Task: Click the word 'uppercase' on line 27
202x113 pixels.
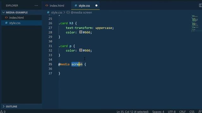Action: [x=104, y=28]
